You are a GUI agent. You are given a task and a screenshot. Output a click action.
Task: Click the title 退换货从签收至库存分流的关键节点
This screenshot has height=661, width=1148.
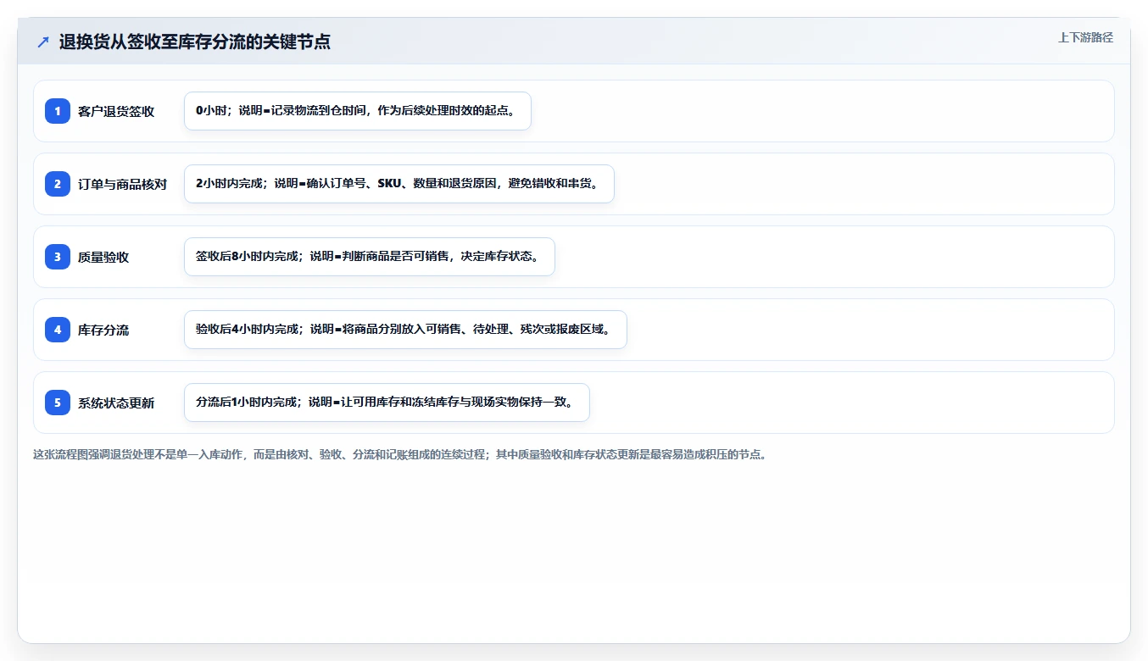[194, 42]
